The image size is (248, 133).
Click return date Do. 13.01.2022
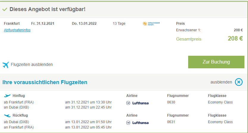[84, 24]
